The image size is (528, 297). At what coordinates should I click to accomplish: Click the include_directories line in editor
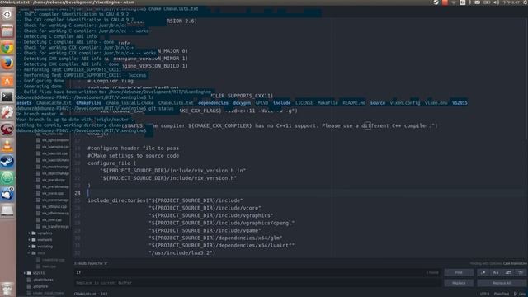pyautogui.click(x=165, y=200)
